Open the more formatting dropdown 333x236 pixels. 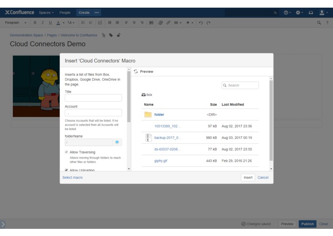coord(71,22)
